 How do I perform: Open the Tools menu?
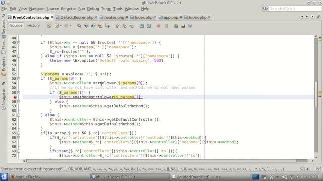point(118,9)
